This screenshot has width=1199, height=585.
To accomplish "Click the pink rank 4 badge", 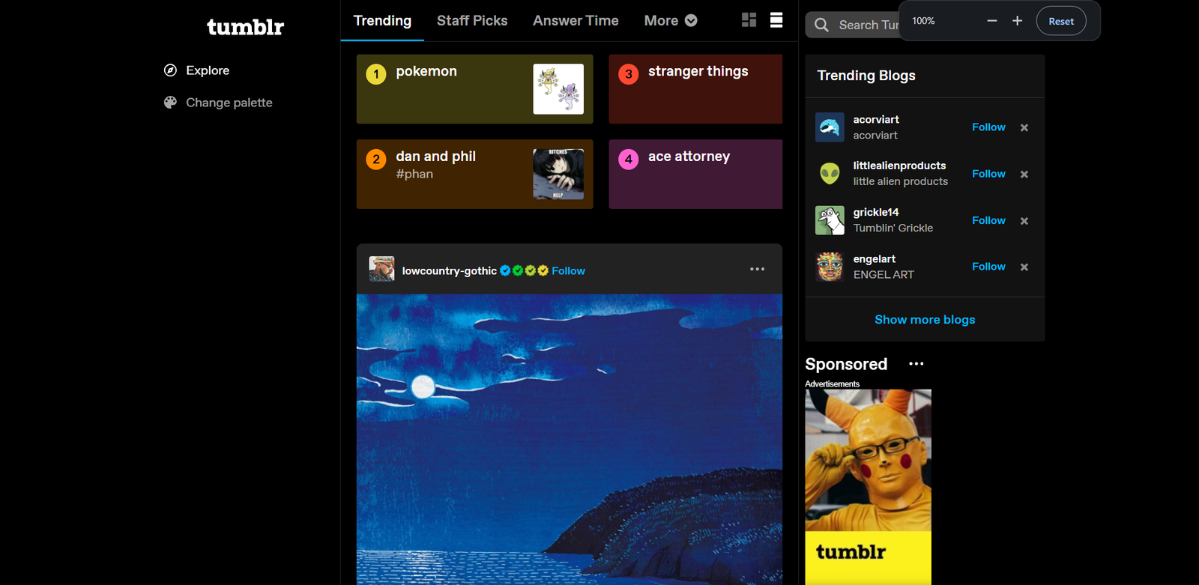I will coord(629,159).
